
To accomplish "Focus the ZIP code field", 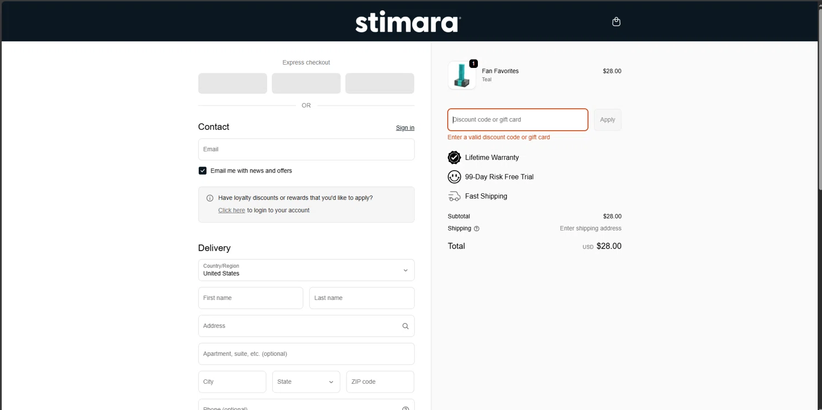I will (x=380, y=382).
